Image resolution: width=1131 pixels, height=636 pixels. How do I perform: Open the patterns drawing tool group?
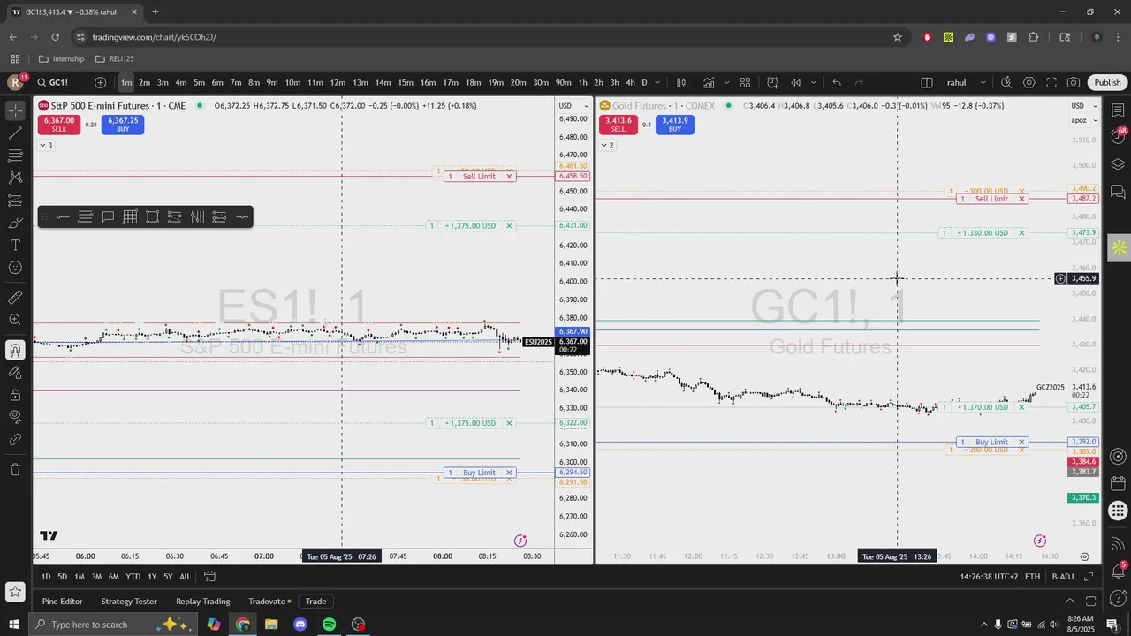pos(15,178)
